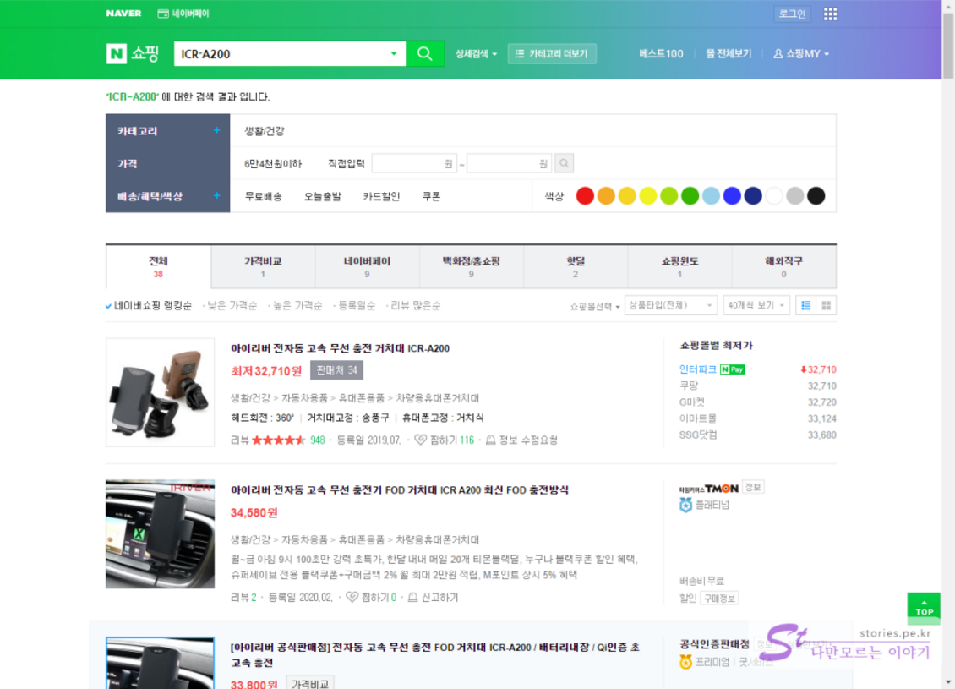
Task: Click the 로그인 button
Action: 792,14
